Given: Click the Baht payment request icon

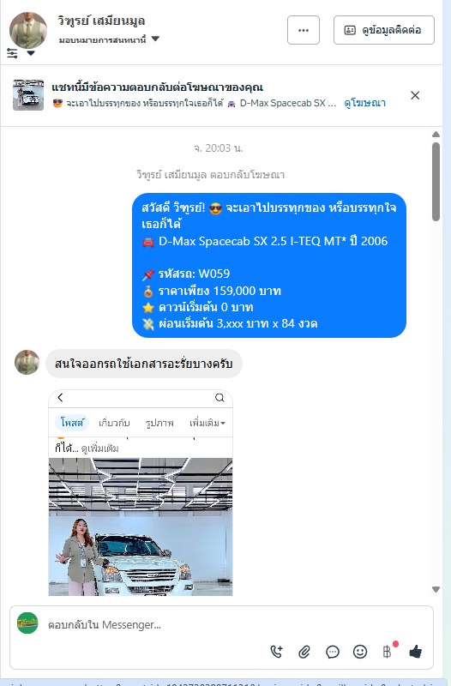Looking at the screenshot, I should coord(388,652).
